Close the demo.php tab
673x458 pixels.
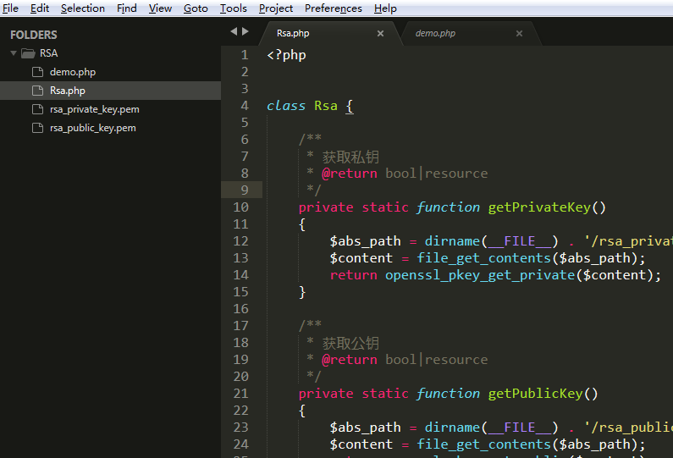point(519,34)
